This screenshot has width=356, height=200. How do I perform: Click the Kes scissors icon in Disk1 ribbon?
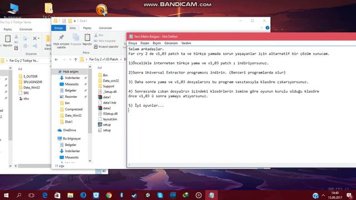pyautogui.click(x=96, y=35)
